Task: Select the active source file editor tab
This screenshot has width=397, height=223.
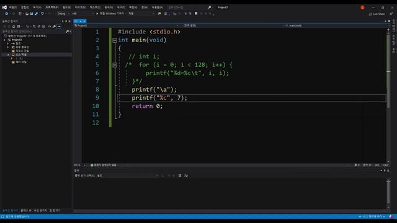Action: 79,21
